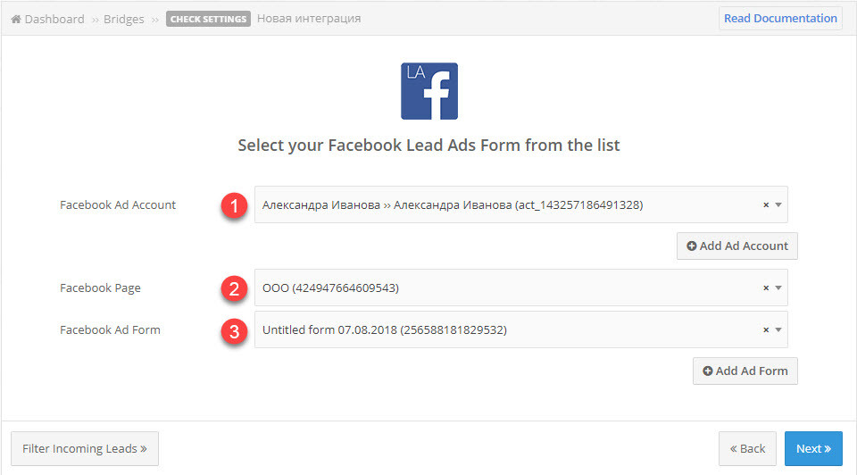Click the Filter Incoming Leads button
857x475 pixels.
point(85,449)
